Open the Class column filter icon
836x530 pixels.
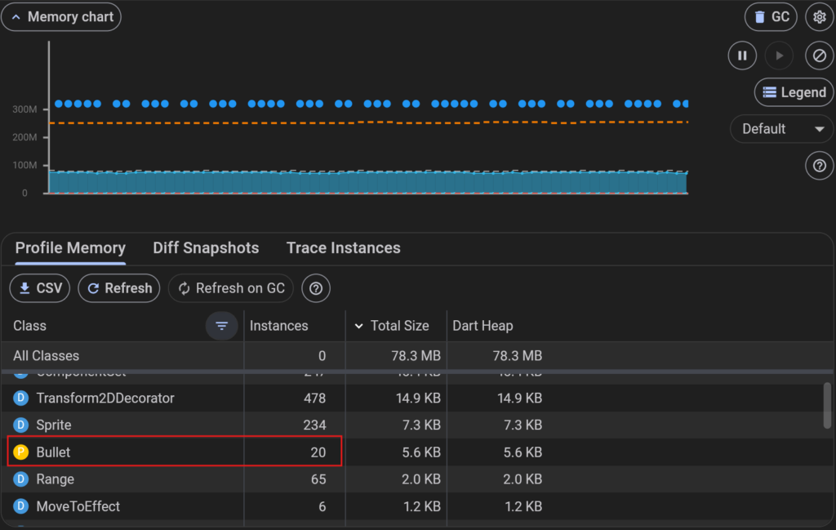coord(221,326)
